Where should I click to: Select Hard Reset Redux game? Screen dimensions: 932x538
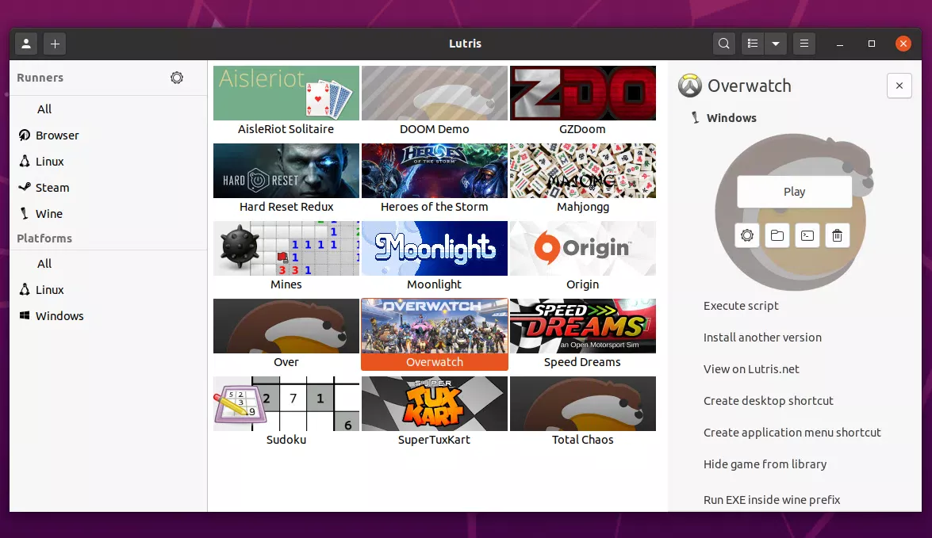286,179
